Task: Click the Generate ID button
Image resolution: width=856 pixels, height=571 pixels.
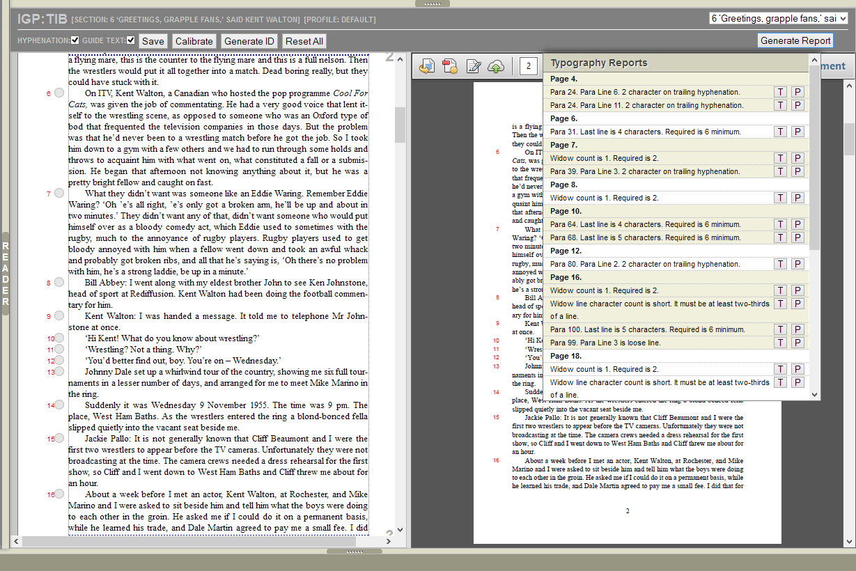Action: coord(249,41)
